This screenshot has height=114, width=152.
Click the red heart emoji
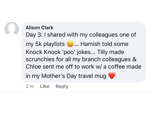coord(112,75)
